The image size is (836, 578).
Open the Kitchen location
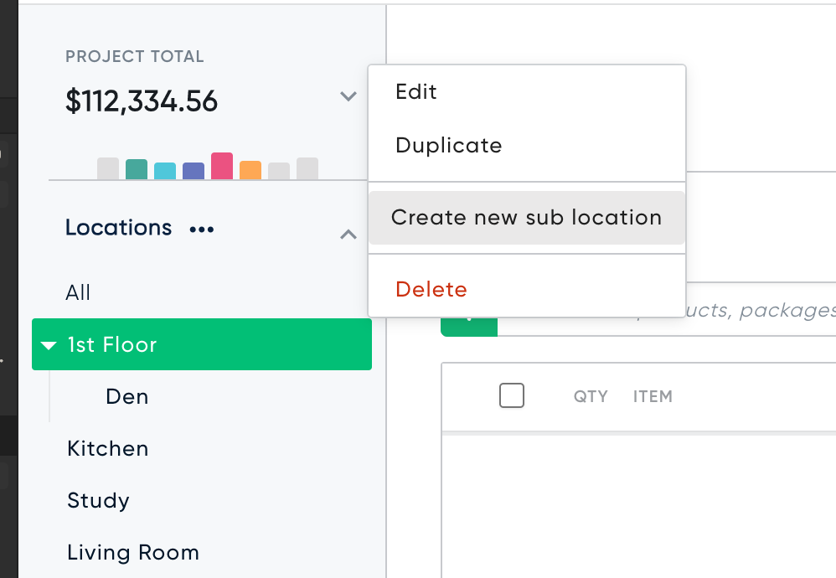tap(108, 449)
